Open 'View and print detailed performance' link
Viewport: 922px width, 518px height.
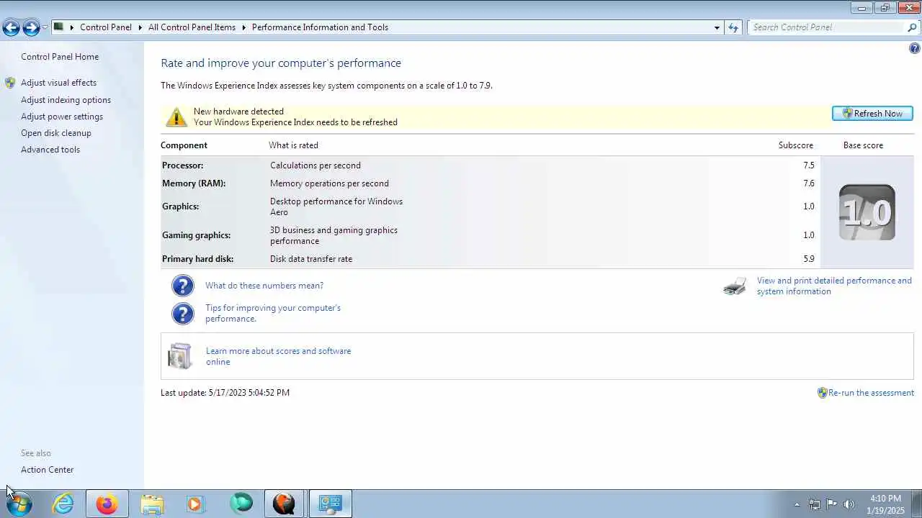point(834,286)
